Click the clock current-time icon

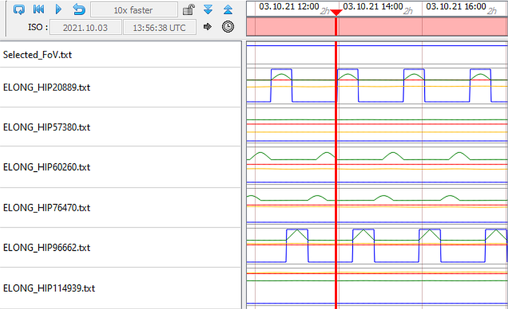click(228, 26)
